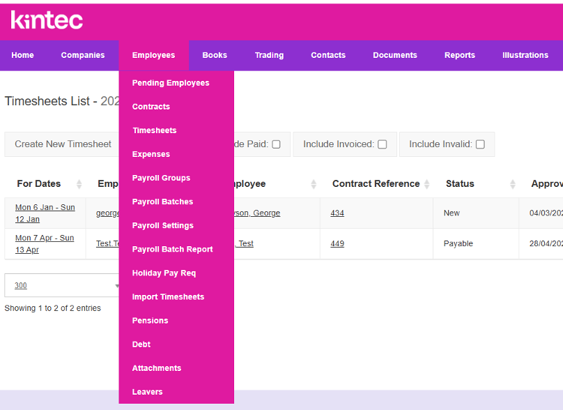Collapse the Employees menu in navbar

[153, 55]
